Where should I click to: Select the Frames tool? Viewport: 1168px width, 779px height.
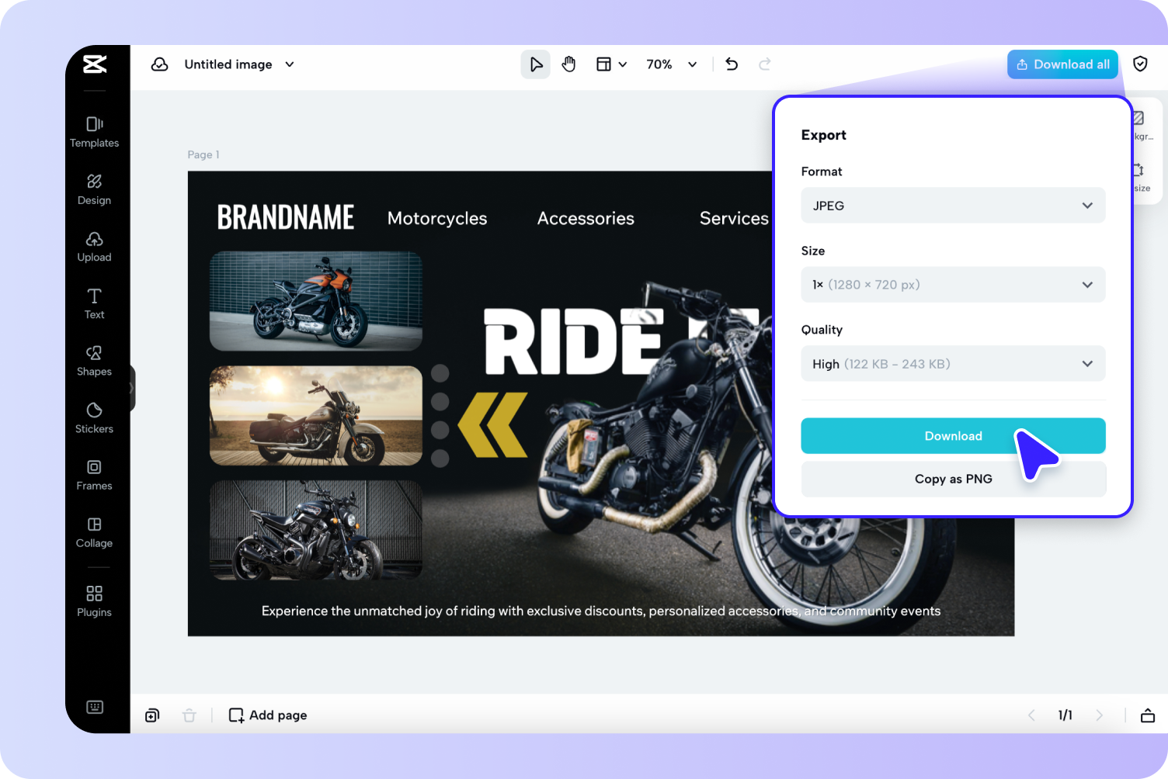click(x=94, y=474)
